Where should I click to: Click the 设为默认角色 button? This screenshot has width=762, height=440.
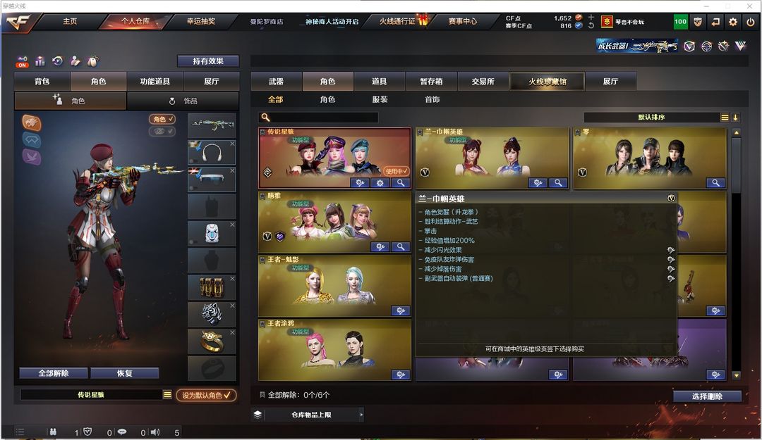click(206, 396)
